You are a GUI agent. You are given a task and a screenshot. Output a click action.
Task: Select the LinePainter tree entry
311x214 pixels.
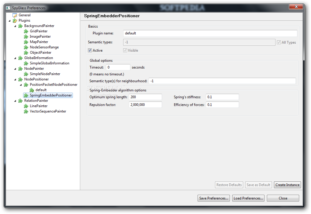(x=39, y=106)
